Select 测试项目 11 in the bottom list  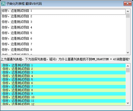point(63,101)
